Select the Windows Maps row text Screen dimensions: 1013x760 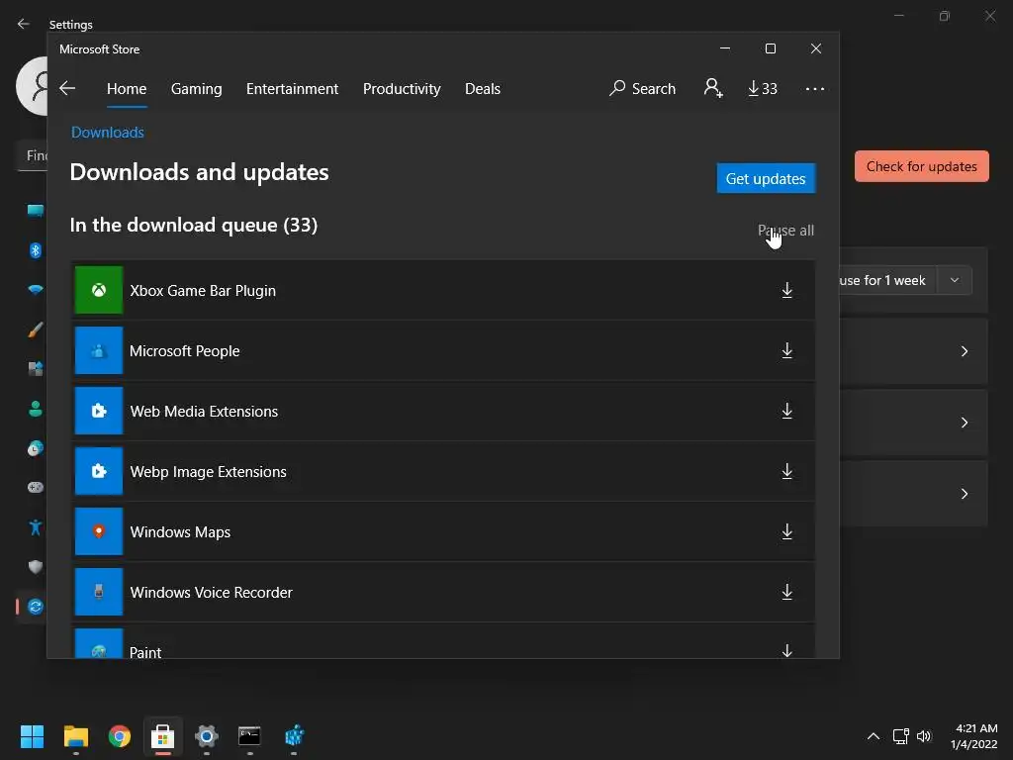(x=180, y=531)
